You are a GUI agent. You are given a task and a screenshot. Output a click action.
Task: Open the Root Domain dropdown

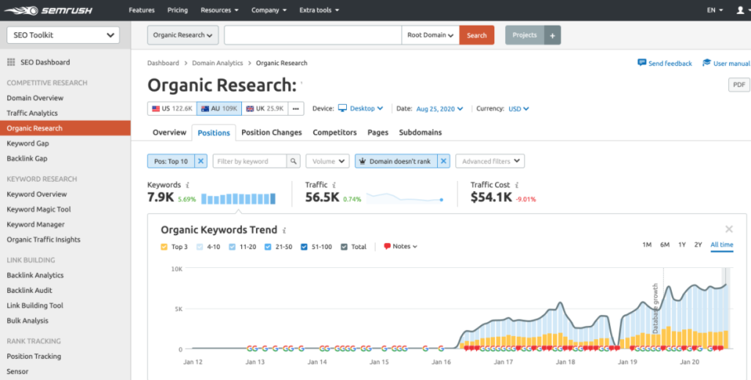click(430, 35)
